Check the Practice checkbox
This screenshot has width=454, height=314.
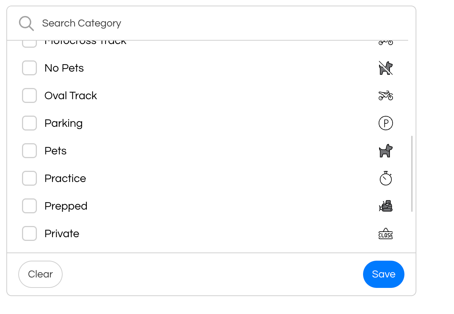[29, 178]
